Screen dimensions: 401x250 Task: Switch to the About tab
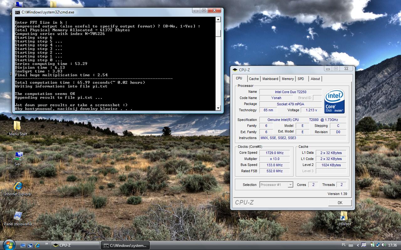(x=315, y=79)
